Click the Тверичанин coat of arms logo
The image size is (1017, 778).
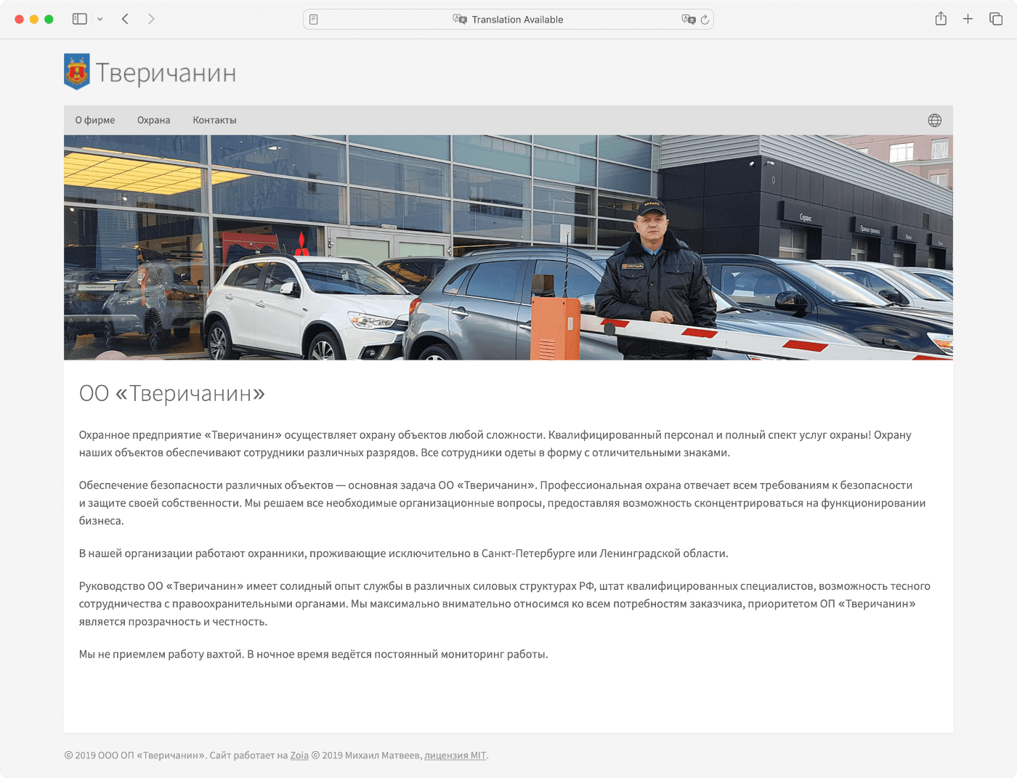tap(77, 72)
